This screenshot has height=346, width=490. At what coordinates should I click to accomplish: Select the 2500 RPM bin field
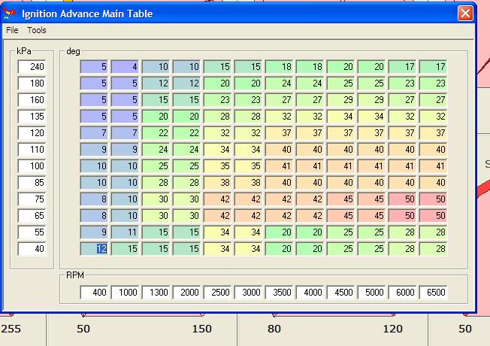(218, 292)
